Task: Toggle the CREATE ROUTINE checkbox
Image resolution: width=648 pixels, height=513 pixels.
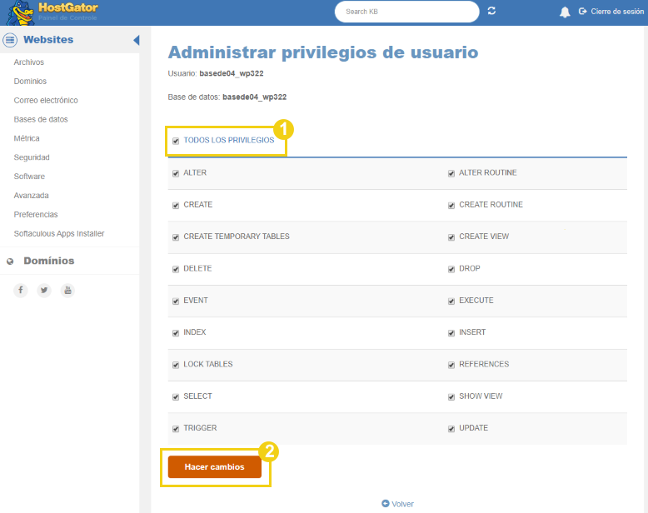Action: pyautogui.click(x=451, y=205)
